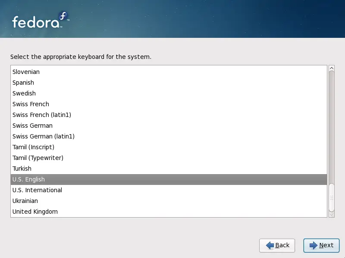Click the Next button
Viewport: 345px width, 258px height.
tap(321, 246)
